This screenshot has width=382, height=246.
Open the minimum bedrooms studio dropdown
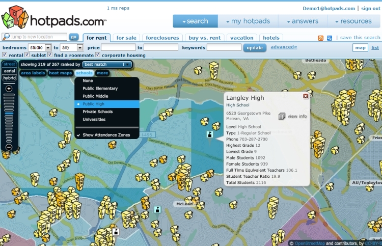(x=40, y=47)
